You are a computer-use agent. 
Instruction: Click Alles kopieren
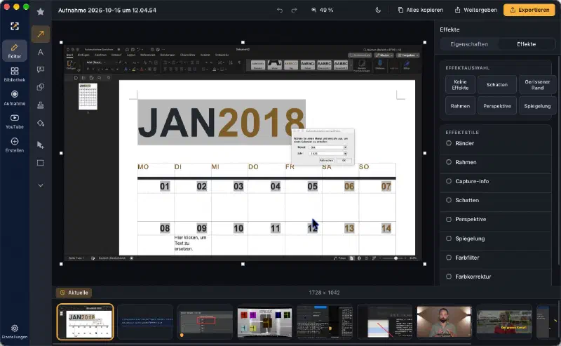[421, 10]
